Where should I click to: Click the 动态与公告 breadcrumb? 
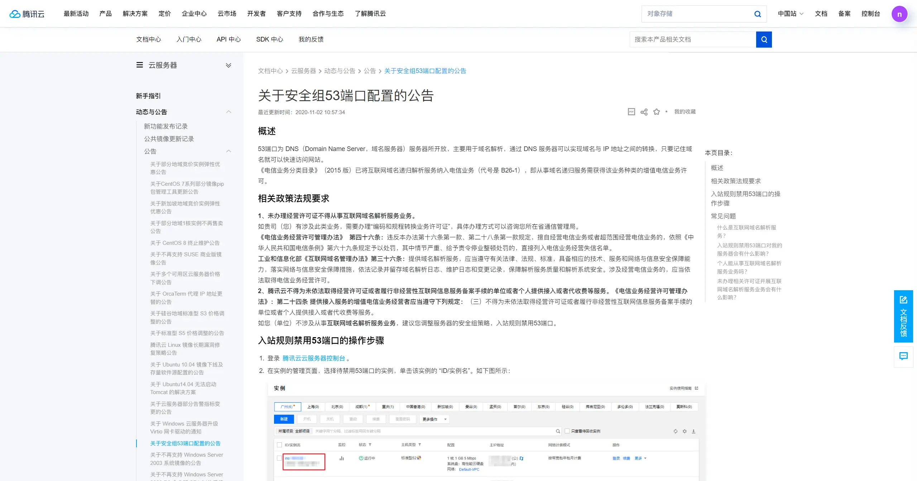(x=340, y=71)
